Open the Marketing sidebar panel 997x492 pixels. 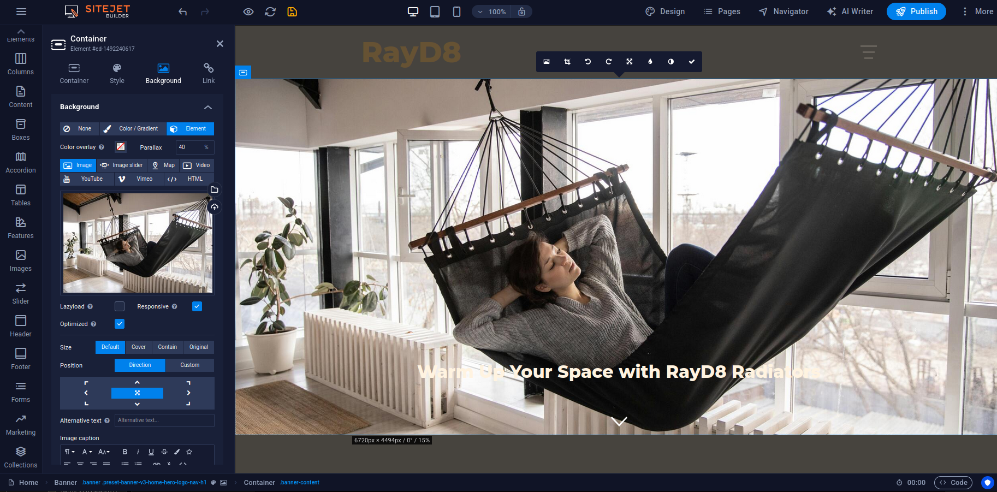tap(21, 424)
